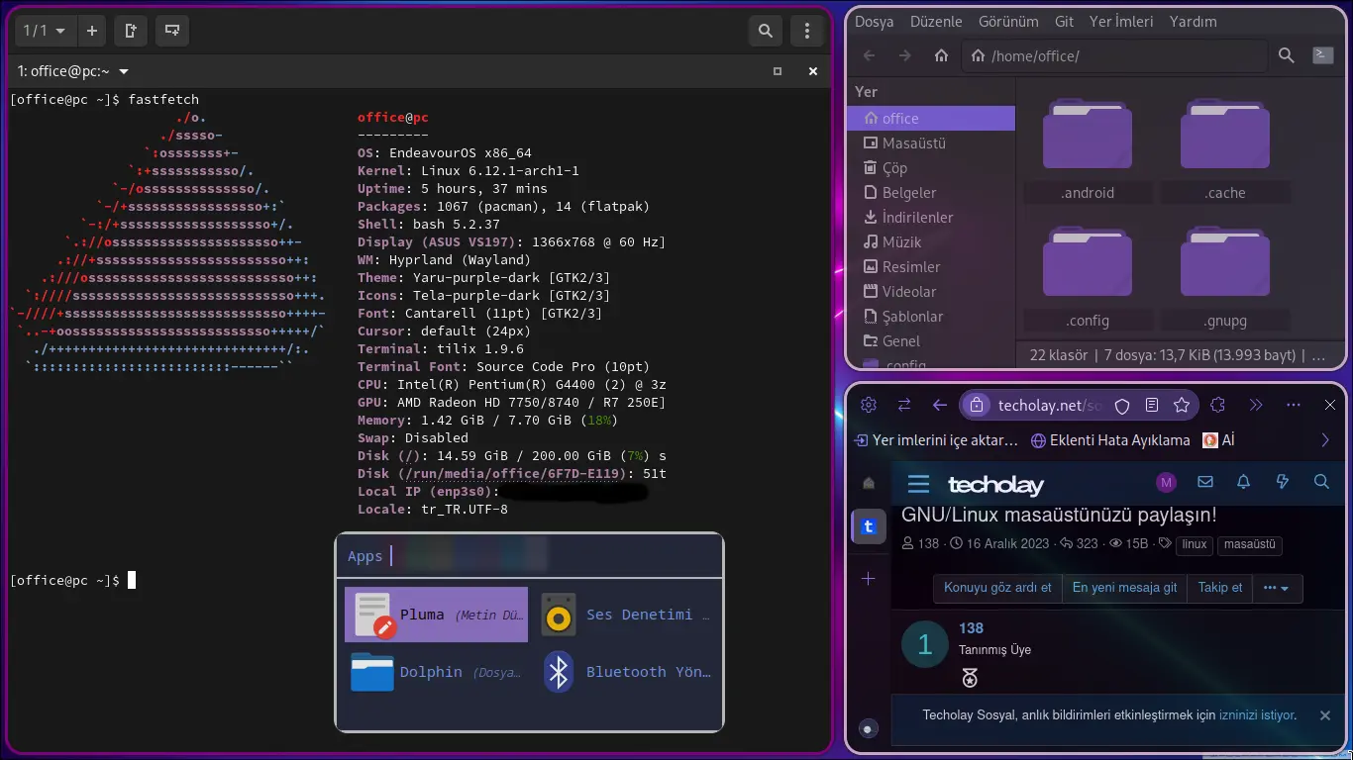Open browser three-dot menu
Viewport: 1353px width, 760px height.
(x=1294, y=405)
